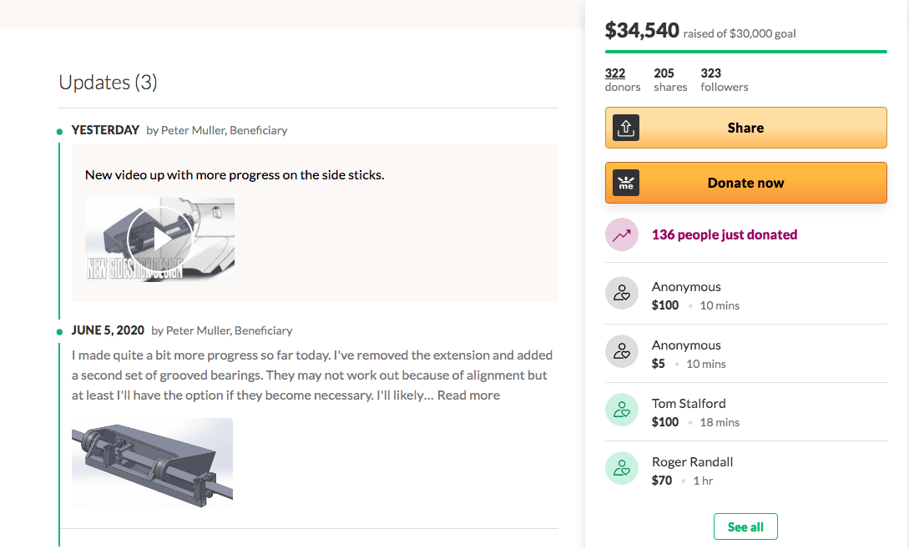Open the grooved bearings CAD thumbnail
The height and width of the screenshot is (549, 909).
[152, 462]
